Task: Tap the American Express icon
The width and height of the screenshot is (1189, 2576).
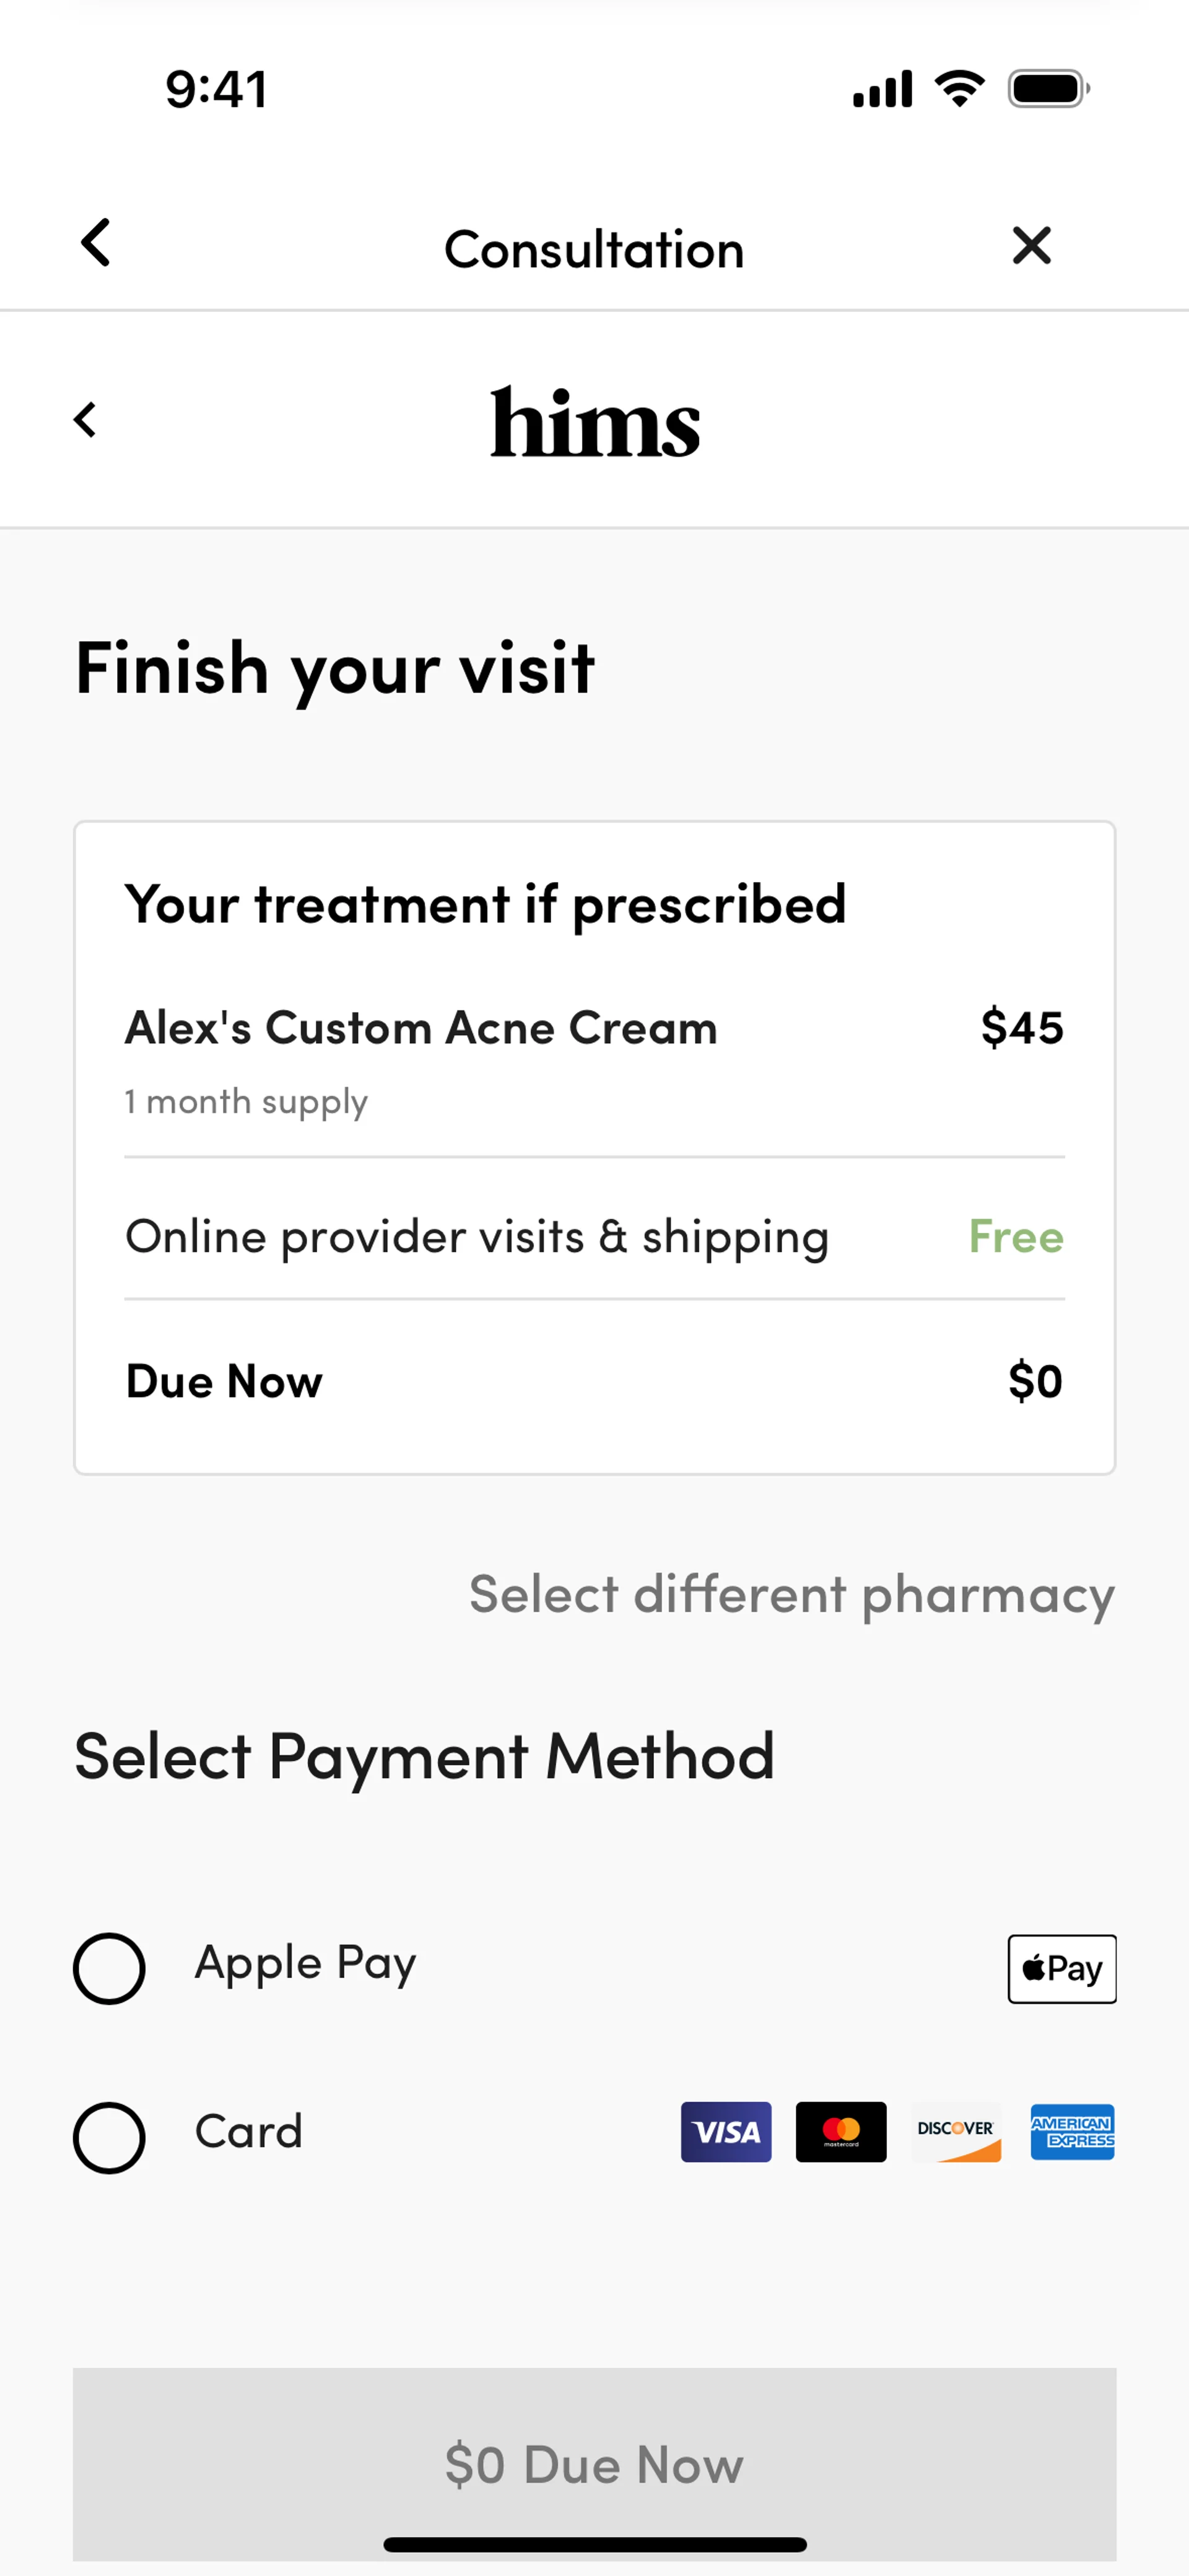Action: coord(1072,2131)
